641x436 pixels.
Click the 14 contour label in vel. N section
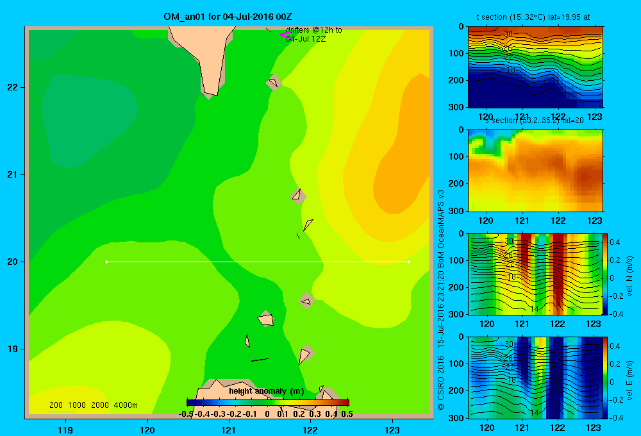(x=535, y=309)
